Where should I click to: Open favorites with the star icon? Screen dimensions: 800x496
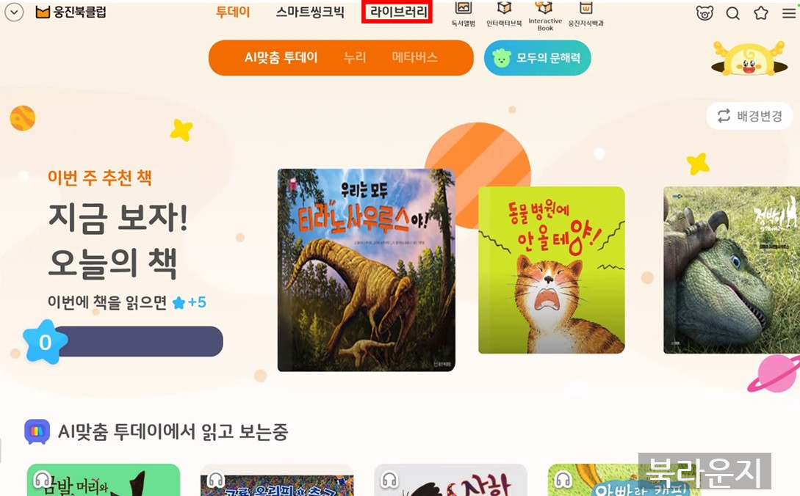(761, 12)
